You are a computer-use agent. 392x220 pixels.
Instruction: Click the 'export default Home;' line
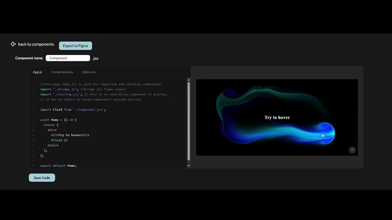(x=58, y=166)
